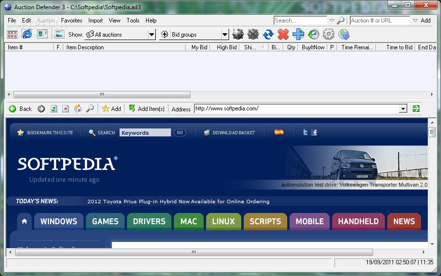The image size is (441, 276).
Task: Click the Auction # or URL field
Action: 379,21
